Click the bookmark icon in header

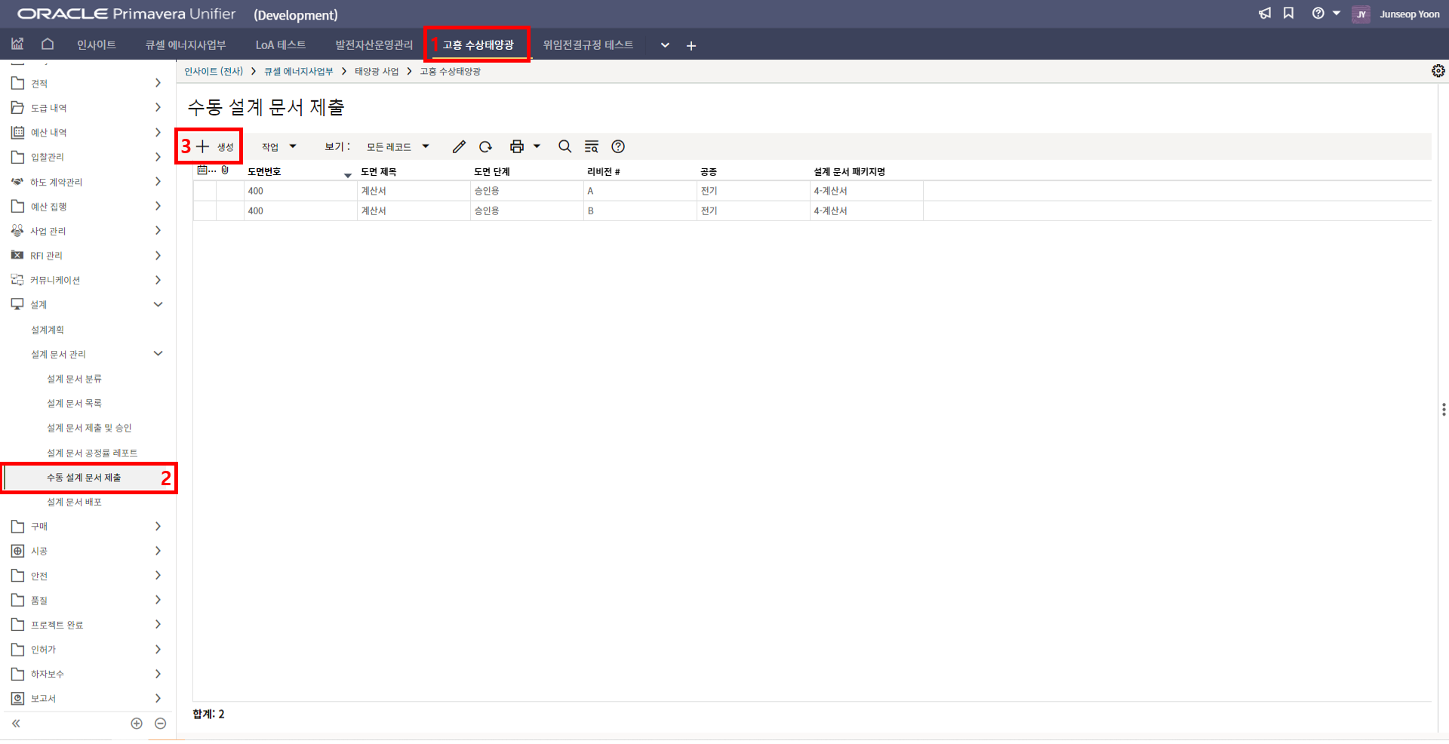[x=1288, y=14]
